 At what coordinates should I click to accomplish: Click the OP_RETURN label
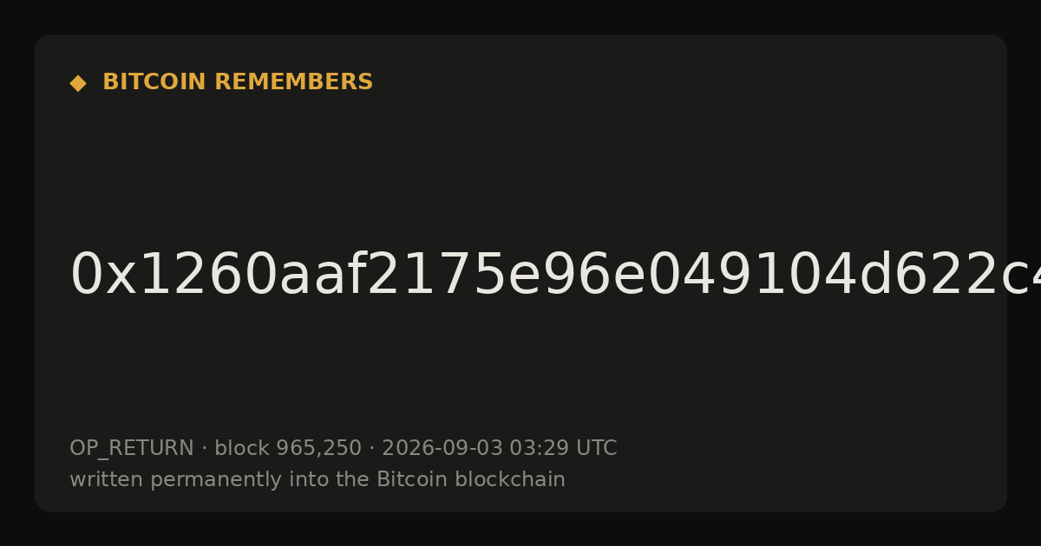tap(132, 448)
